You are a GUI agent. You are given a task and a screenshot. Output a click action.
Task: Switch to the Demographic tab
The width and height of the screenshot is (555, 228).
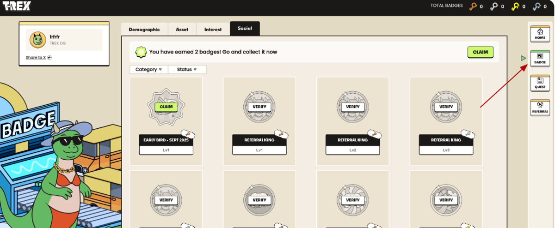click(x=144, y=29)
